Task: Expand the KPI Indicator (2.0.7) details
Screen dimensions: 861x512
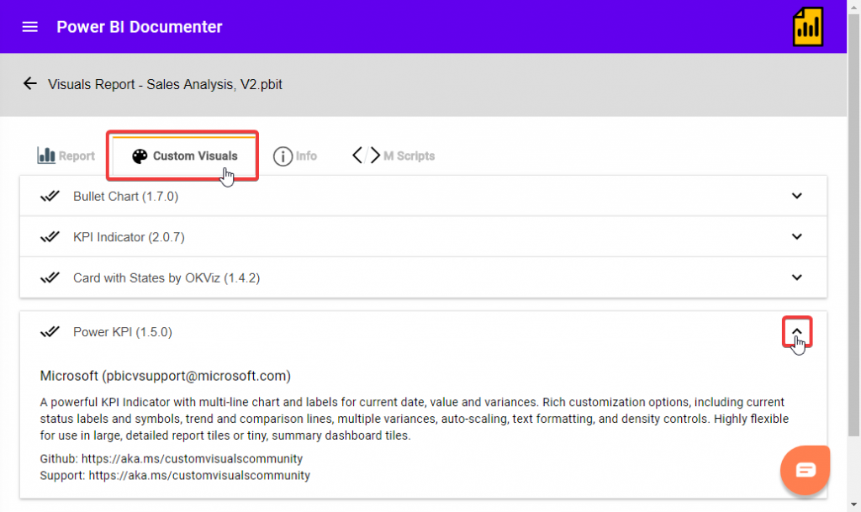Action: click(x=795, y=236)
